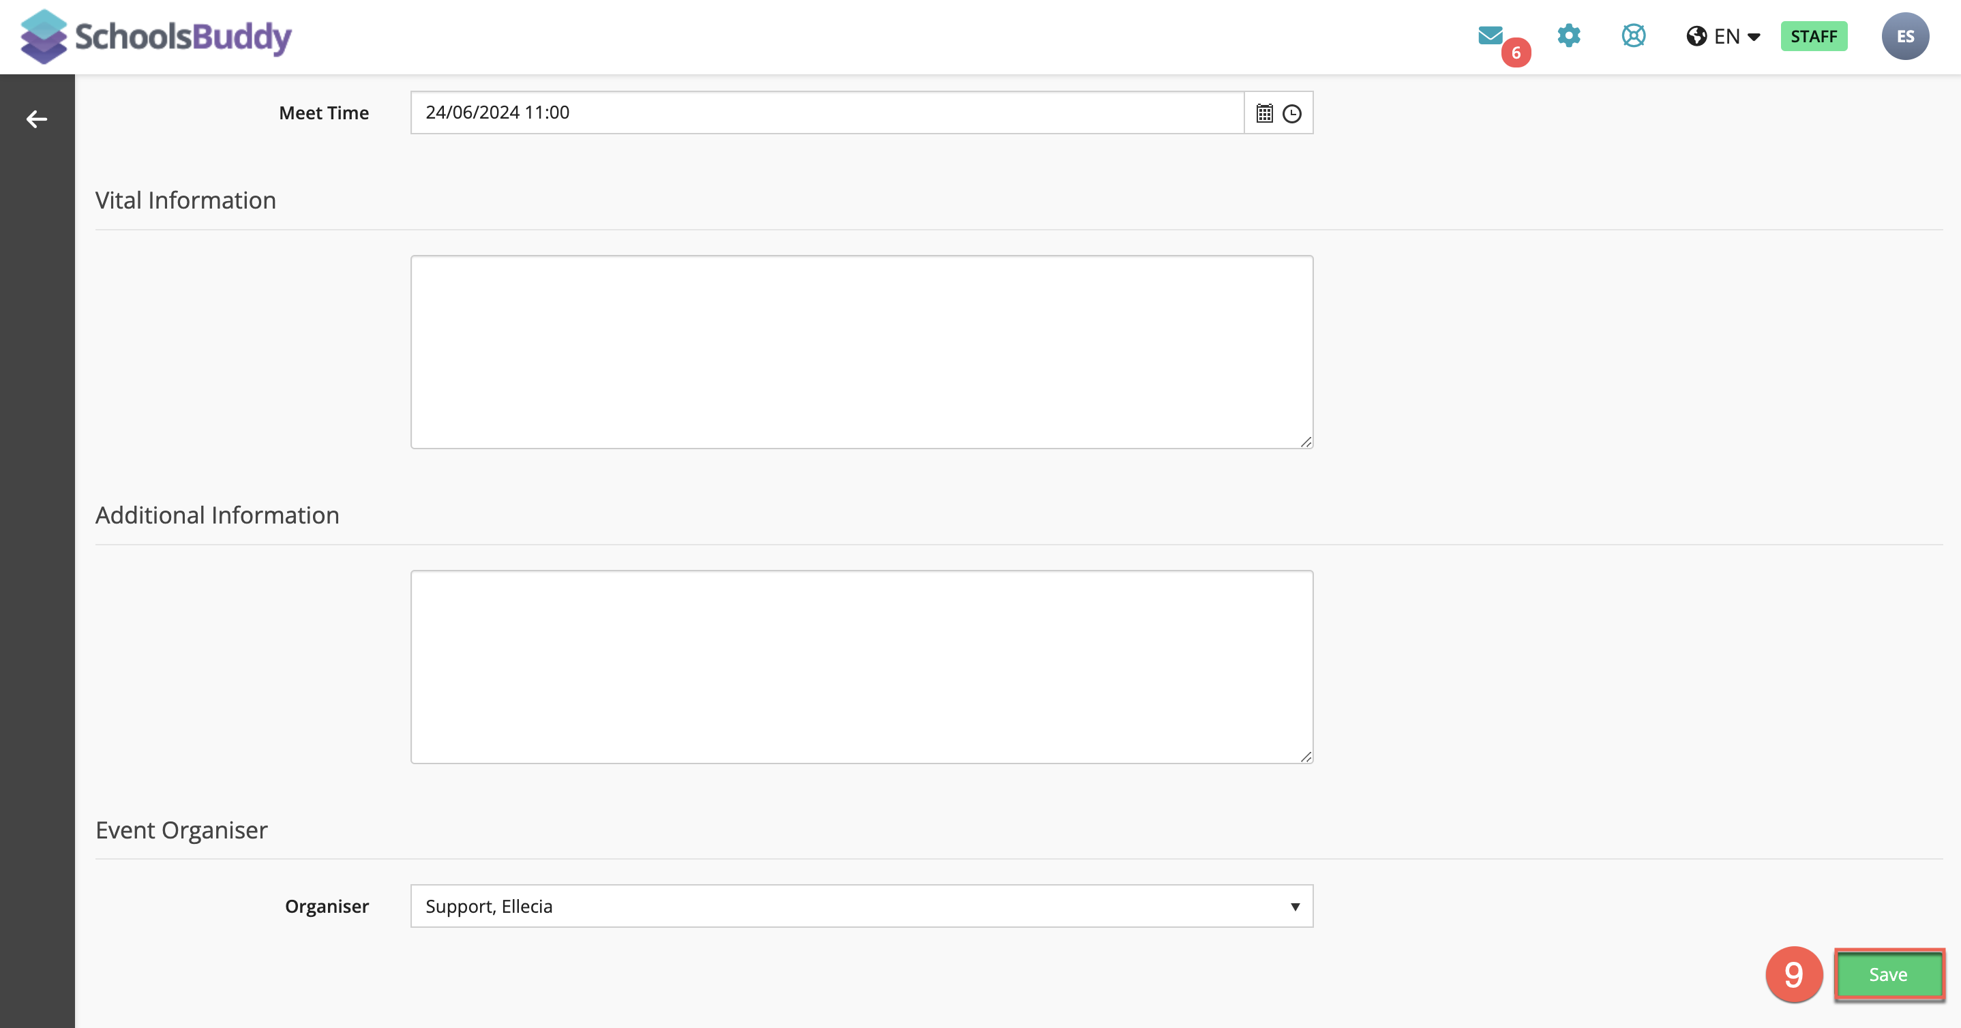Click the globe language icon
The height and width of the screenshot is (1028, 1961).
[x=1696, y=37]
